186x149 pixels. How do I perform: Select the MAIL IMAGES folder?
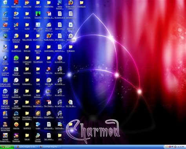point(27,37)
